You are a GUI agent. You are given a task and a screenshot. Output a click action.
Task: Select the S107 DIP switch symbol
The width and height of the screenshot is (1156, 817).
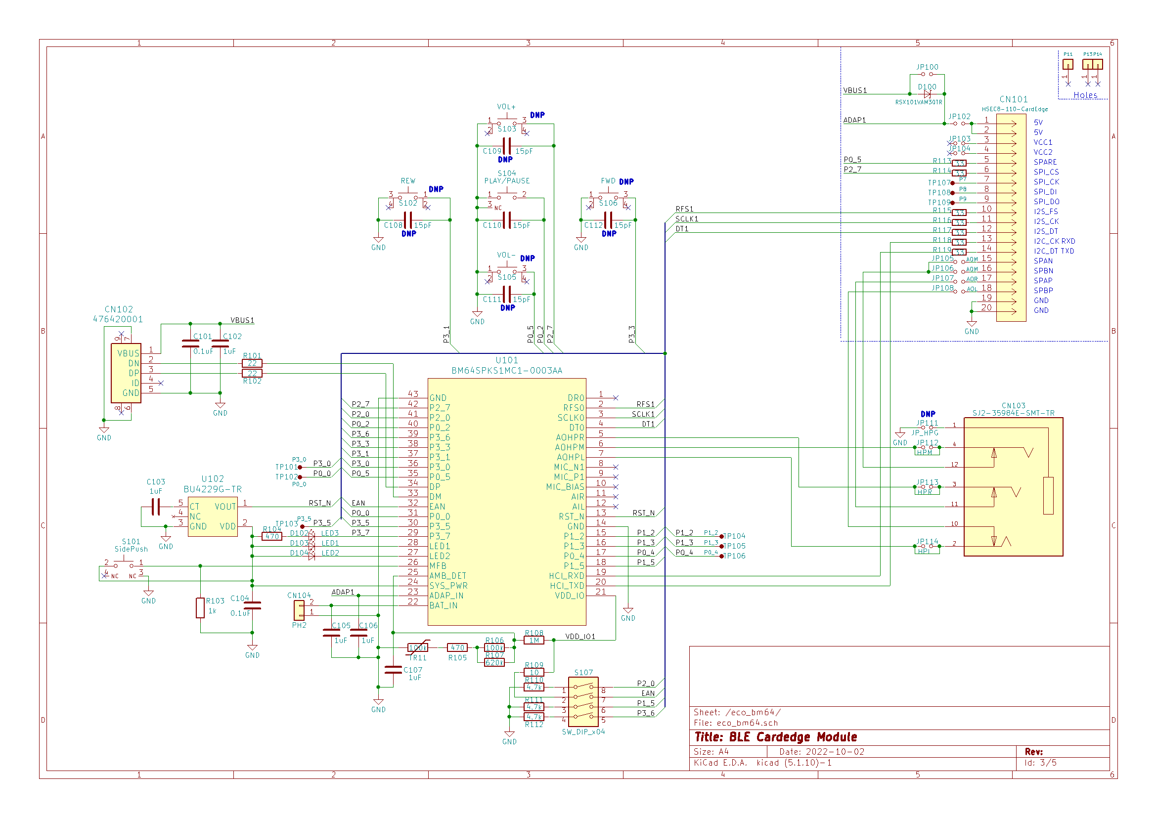pos(583,702)
